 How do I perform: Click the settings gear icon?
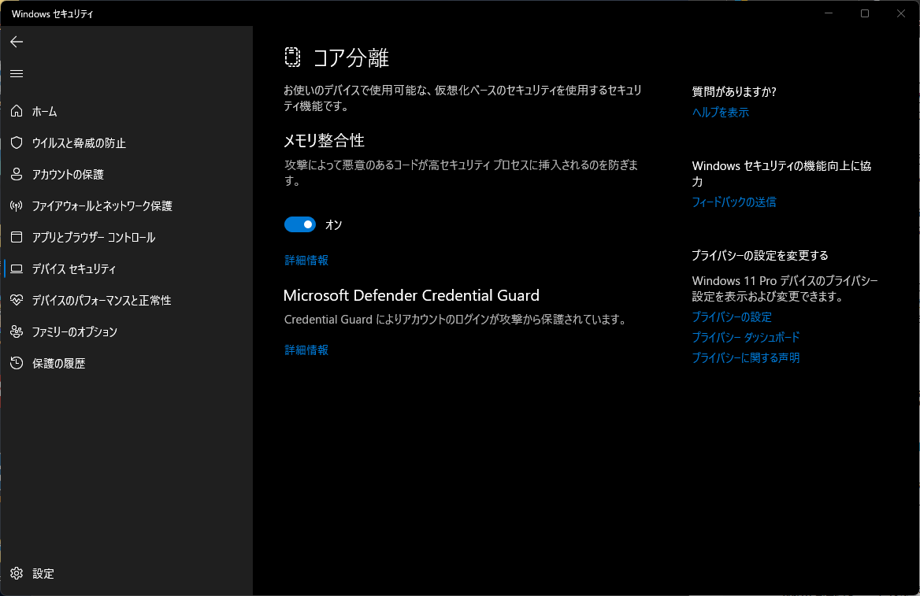coord(17,573)
